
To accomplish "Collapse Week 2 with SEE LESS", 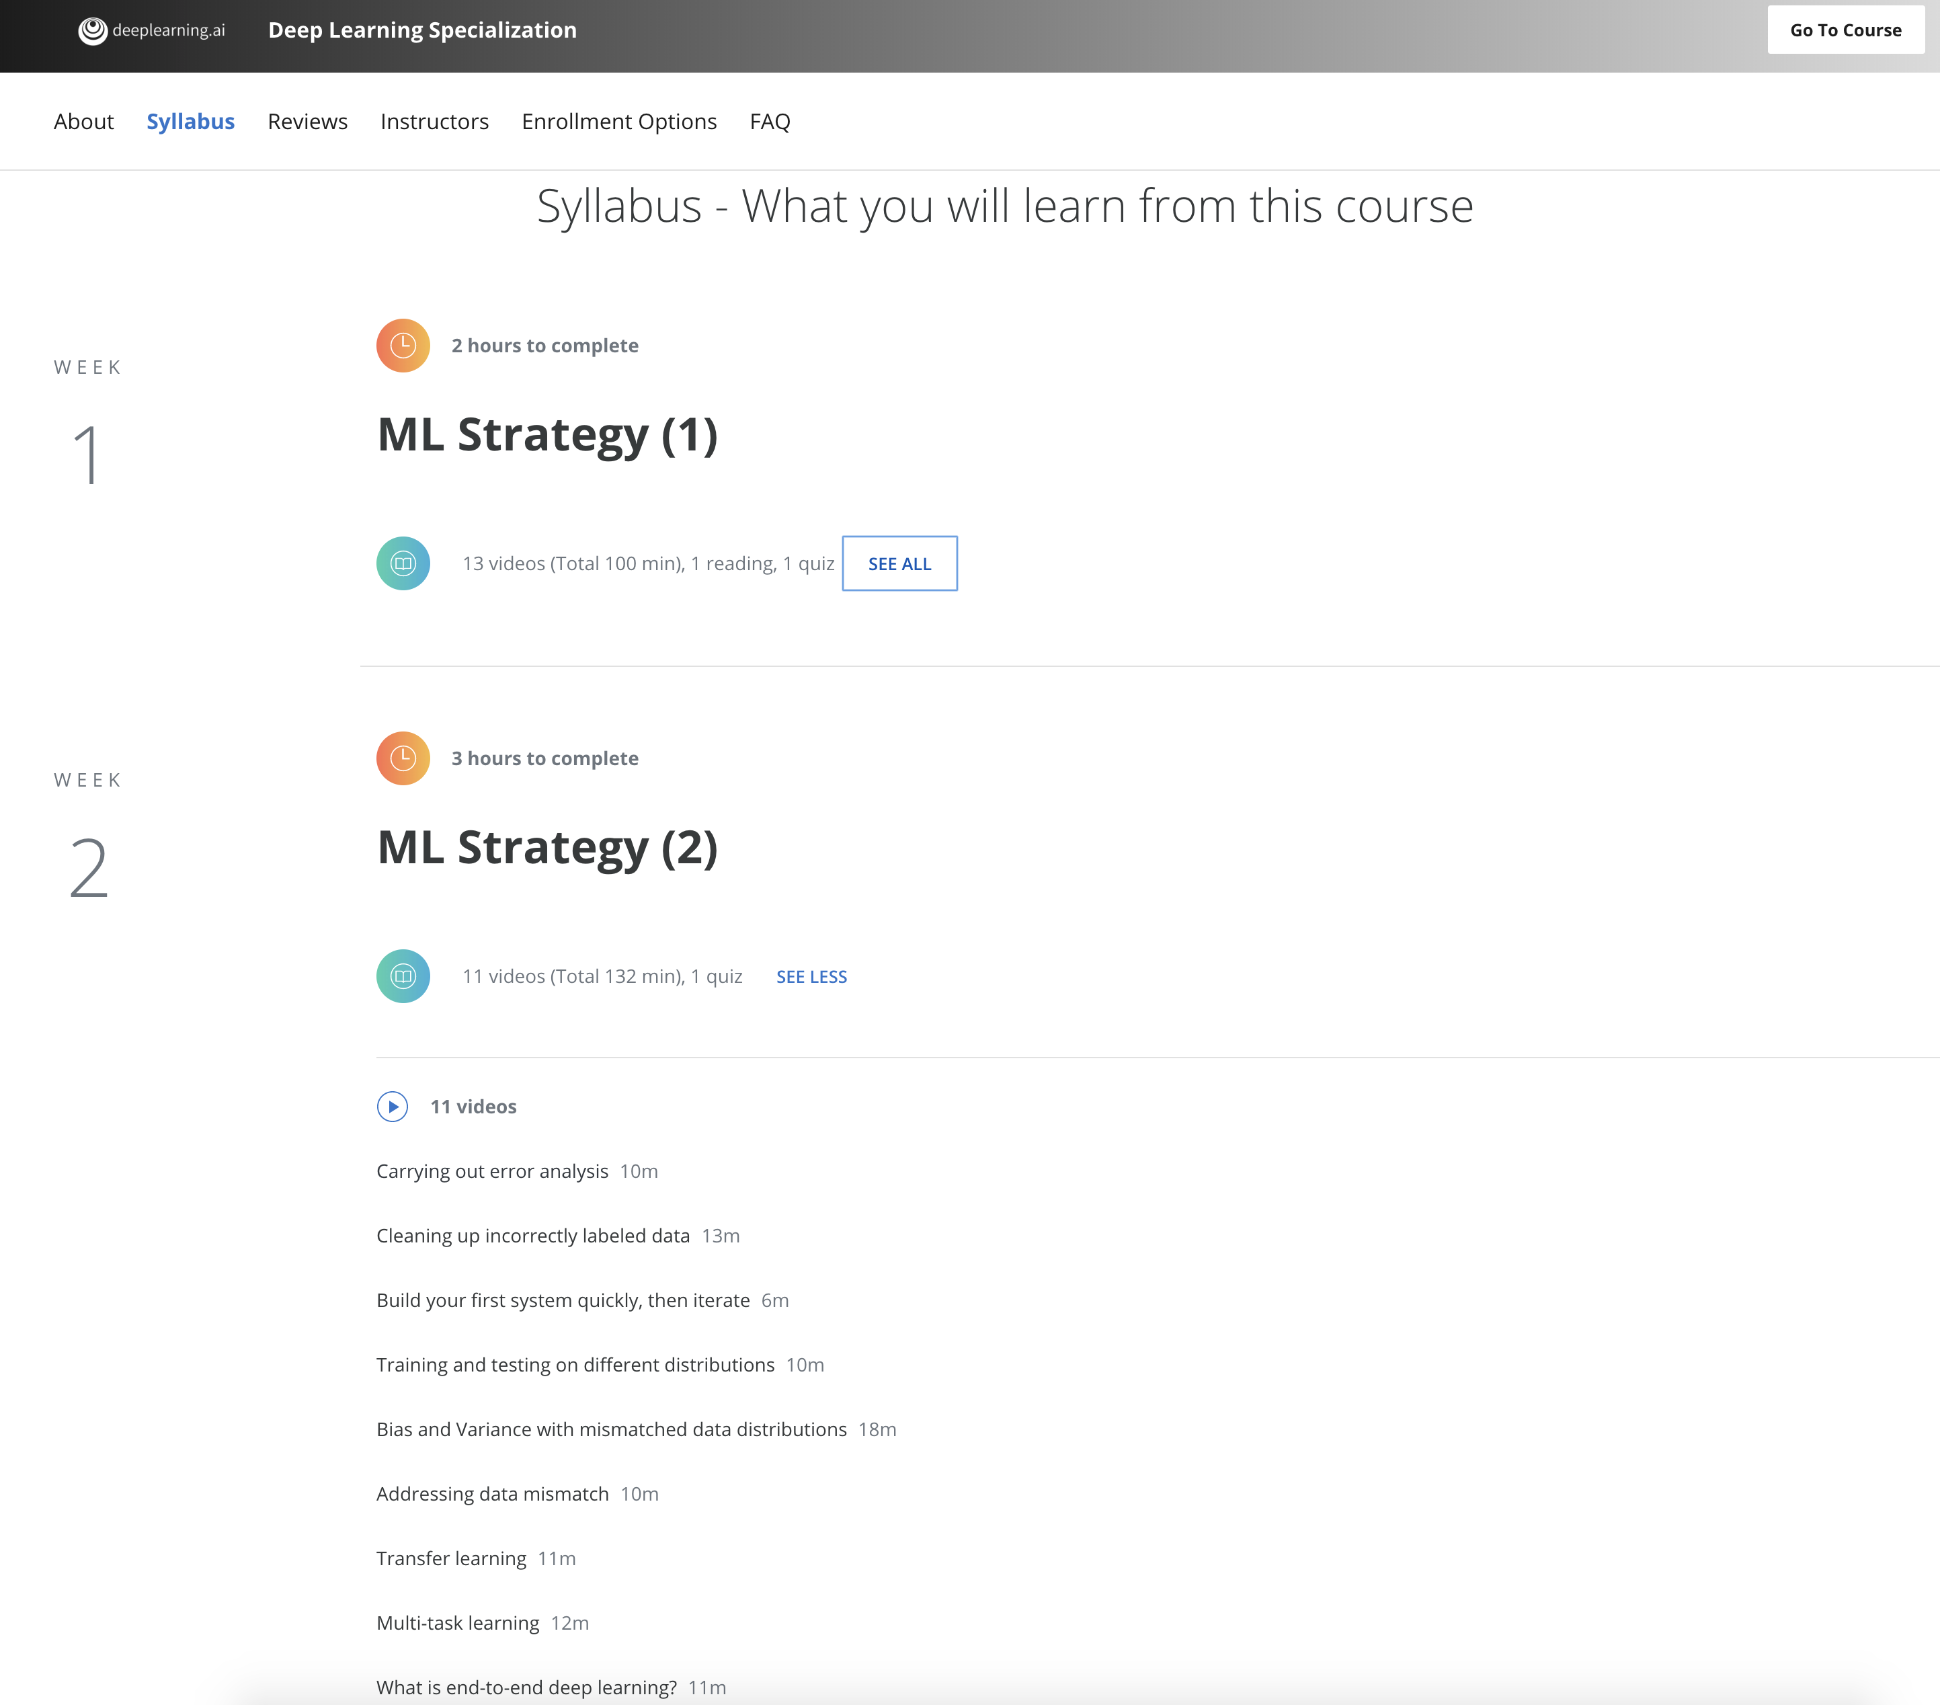I will (811, 977).
